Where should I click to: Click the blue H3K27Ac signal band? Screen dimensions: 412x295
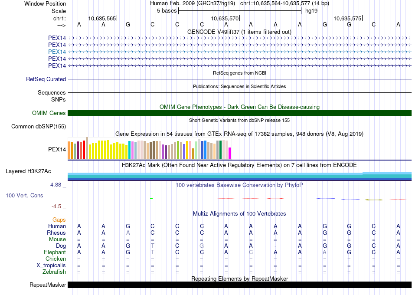point(239,176)
